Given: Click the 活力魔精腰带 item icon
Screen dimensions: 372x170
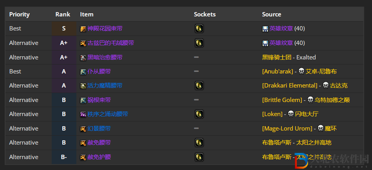Looking at the screenshot, I should pyautogui.click(x=83, y=86).
